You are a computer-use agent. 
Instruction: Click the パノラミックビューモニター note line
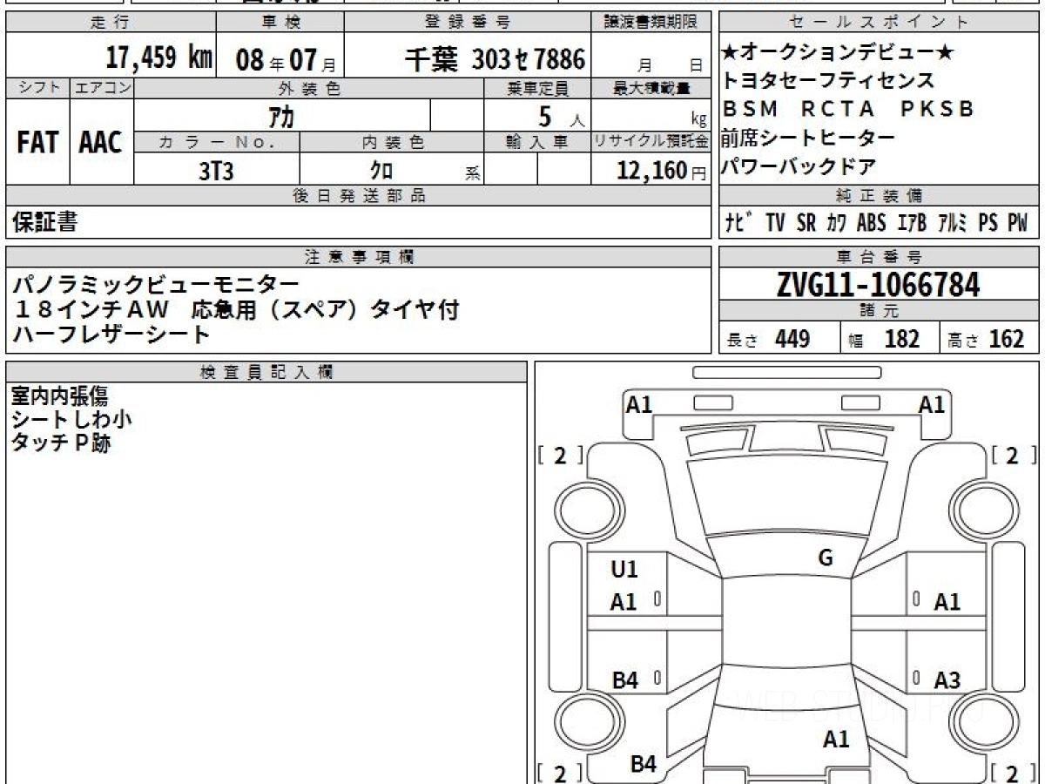pyautogui.click(x=157, y=284)
